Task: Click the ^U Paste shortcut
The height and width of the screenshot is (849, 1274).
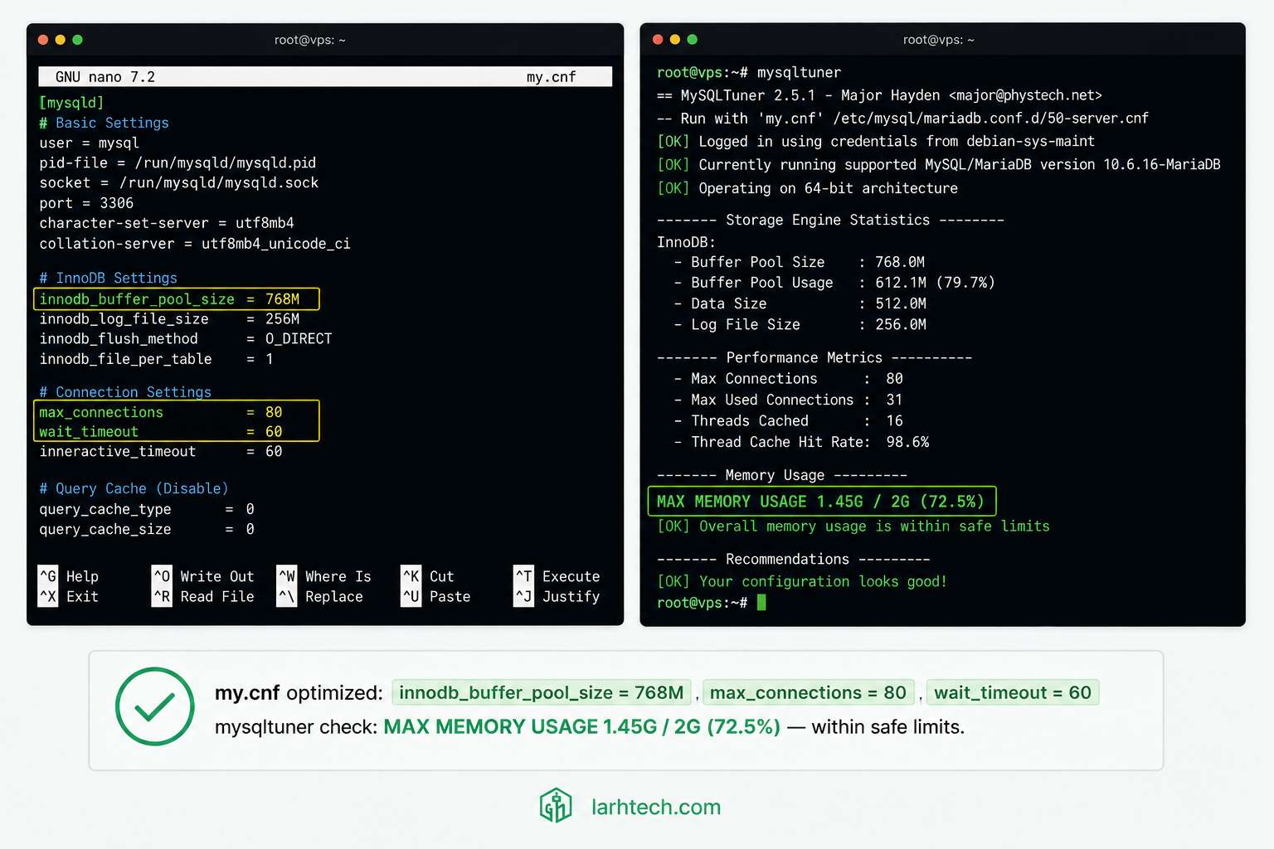Action: 436,596
